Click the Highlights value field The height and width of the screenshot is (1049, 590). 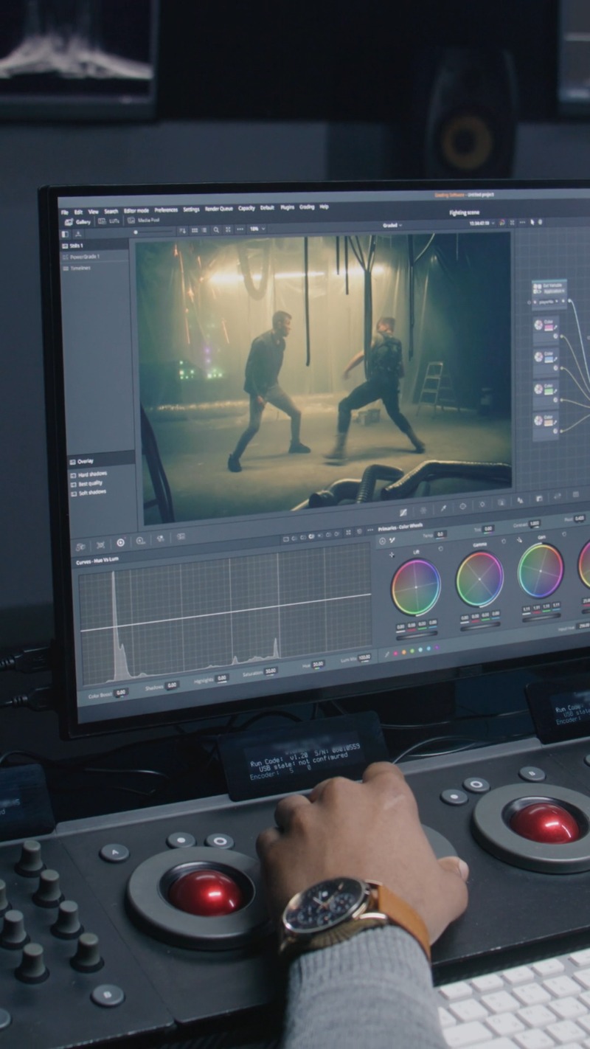point(222,677)
